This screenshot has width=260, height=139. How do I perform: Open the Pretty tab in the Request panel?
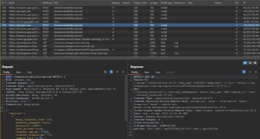point(6,72)
